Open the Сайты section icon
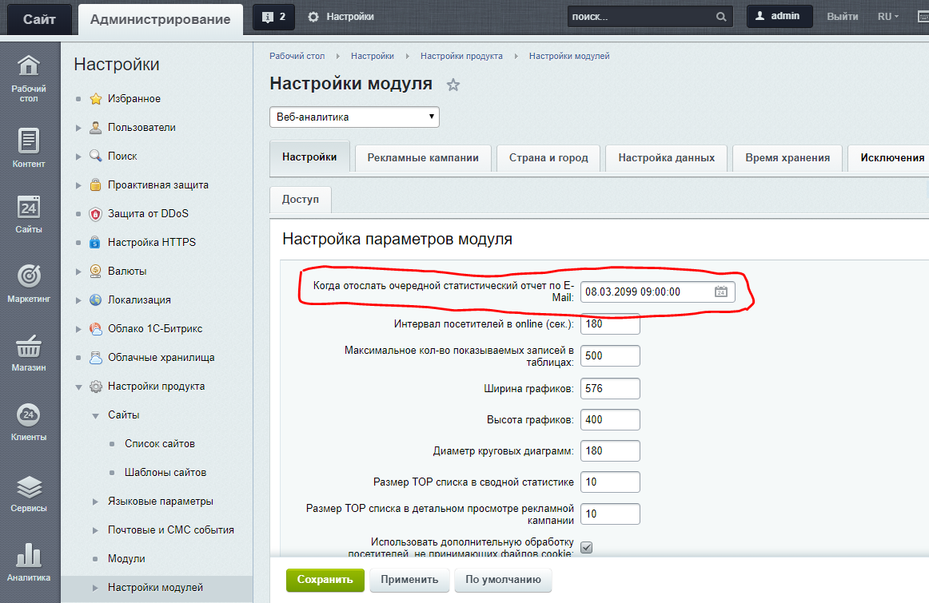 29,207
